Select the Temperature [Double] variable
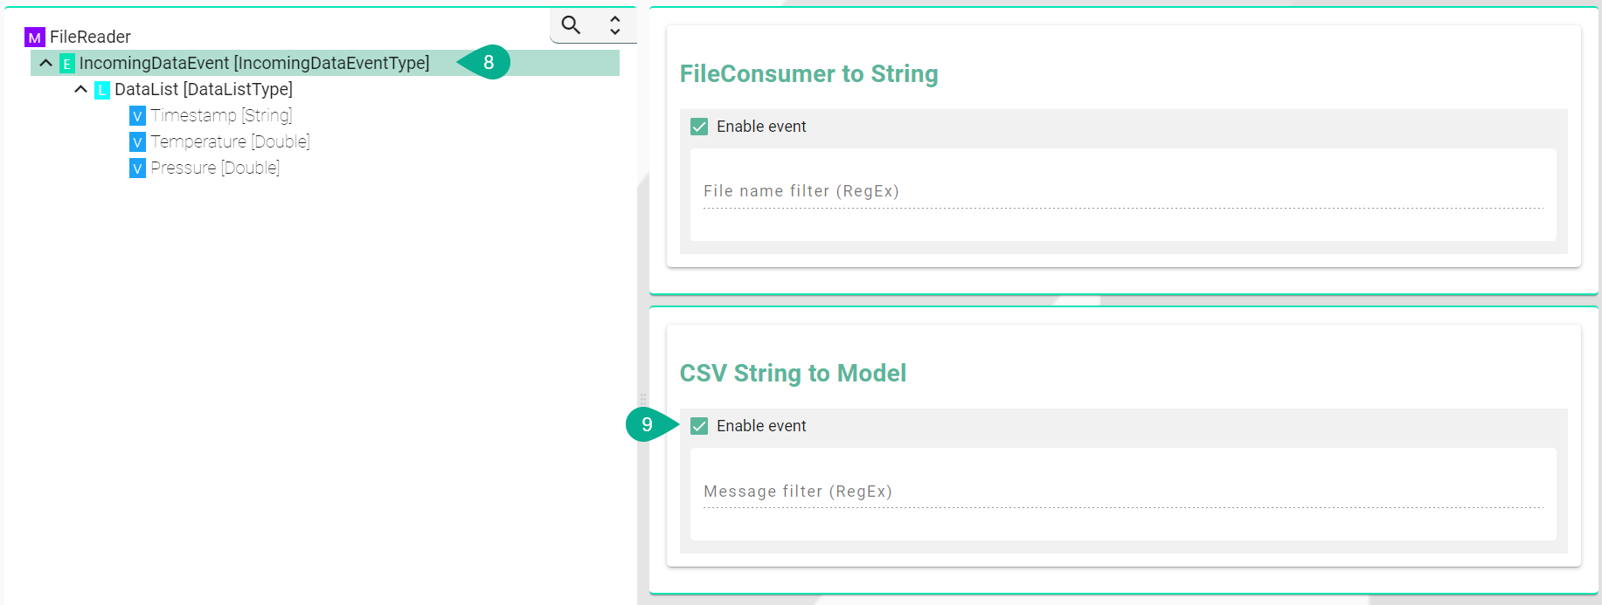 click(230, 141)
